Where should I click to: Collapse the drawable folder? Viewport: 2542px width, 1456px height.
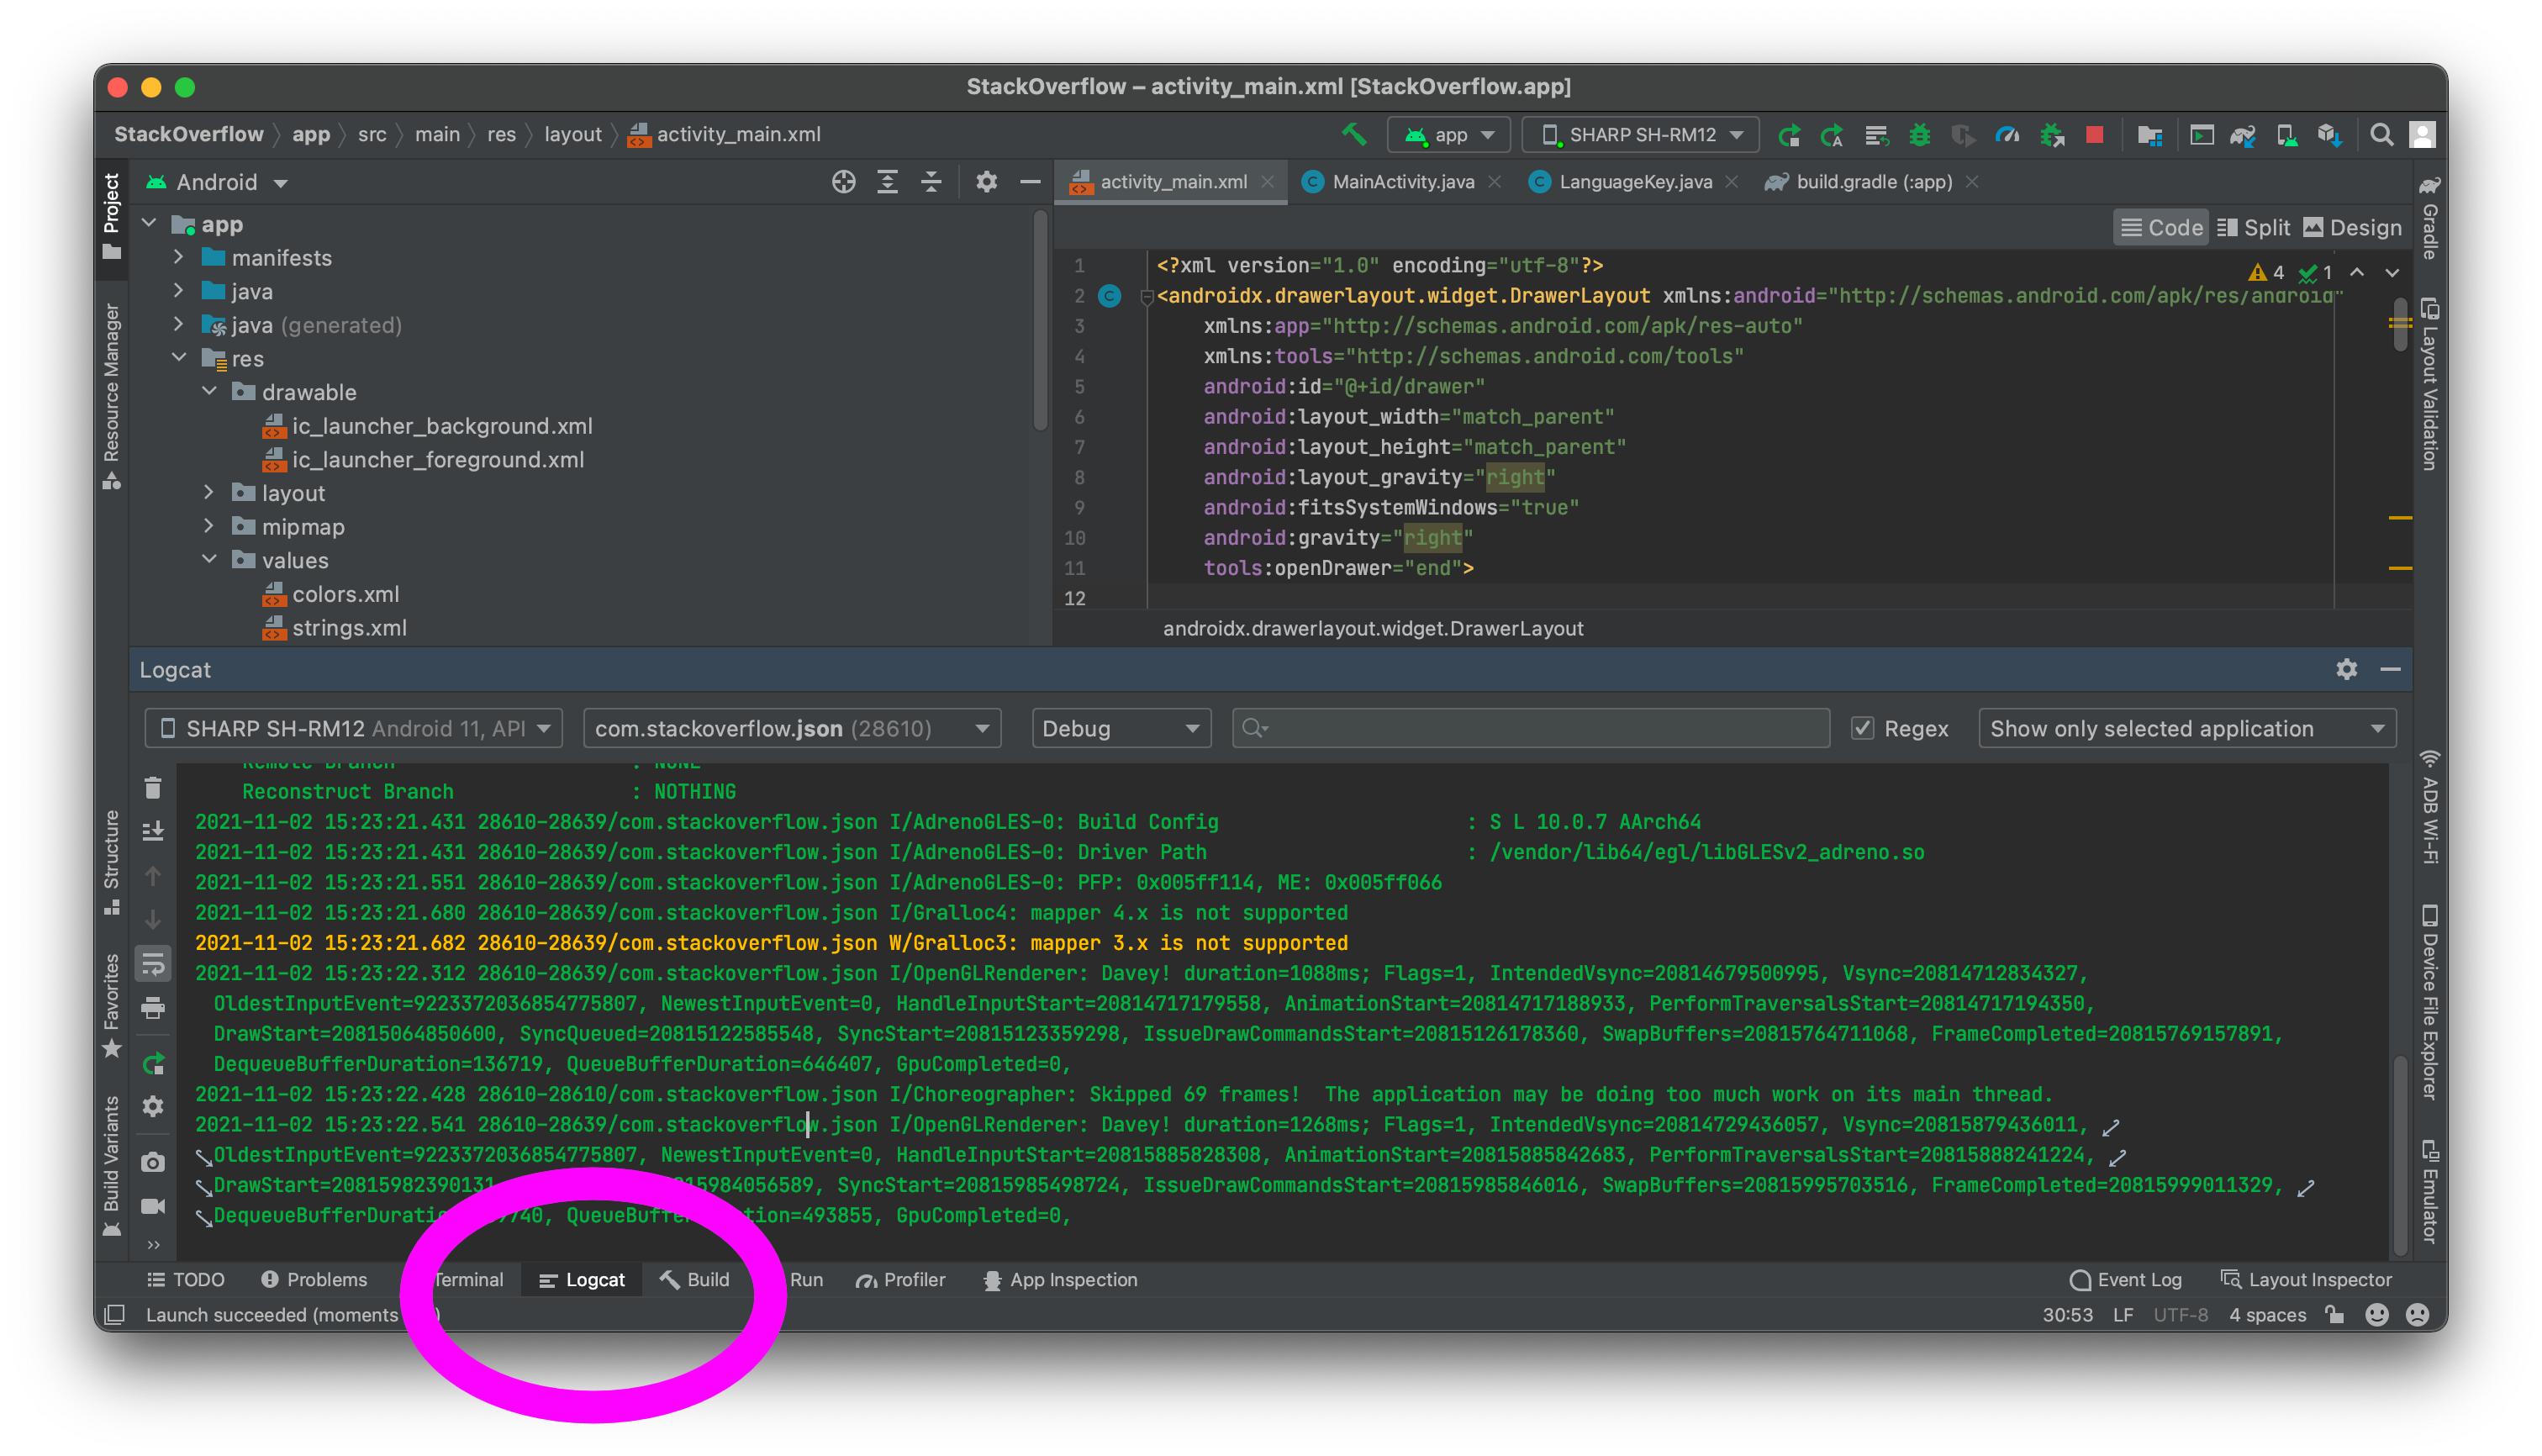209,392
